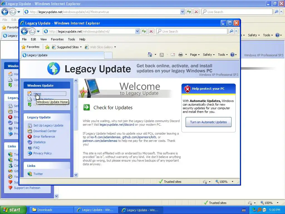Expand recent pages dropdown next to Forward
The width and height of the screenshot is (285, 214).
[x=38, y=31]
